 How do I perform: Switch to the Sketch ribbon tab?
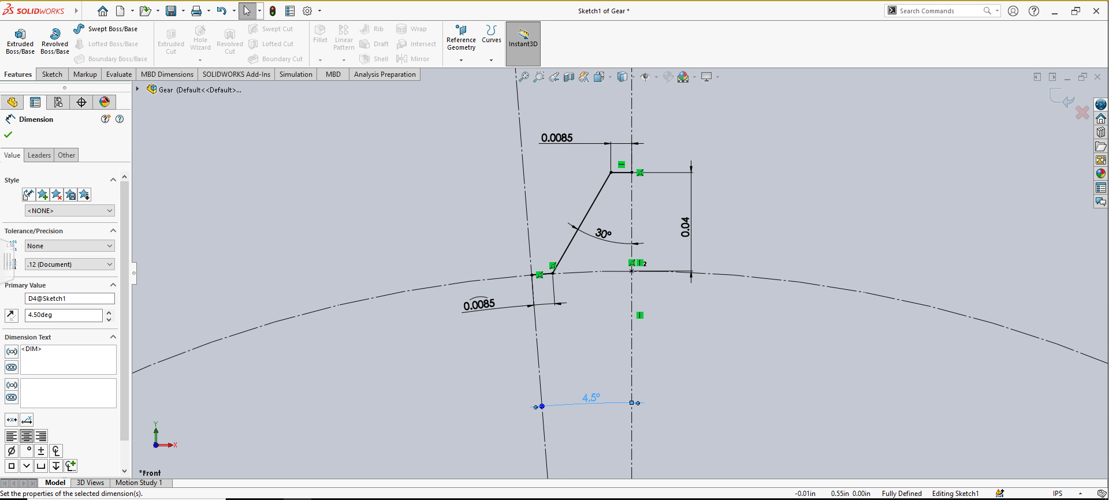click(52, 74)
